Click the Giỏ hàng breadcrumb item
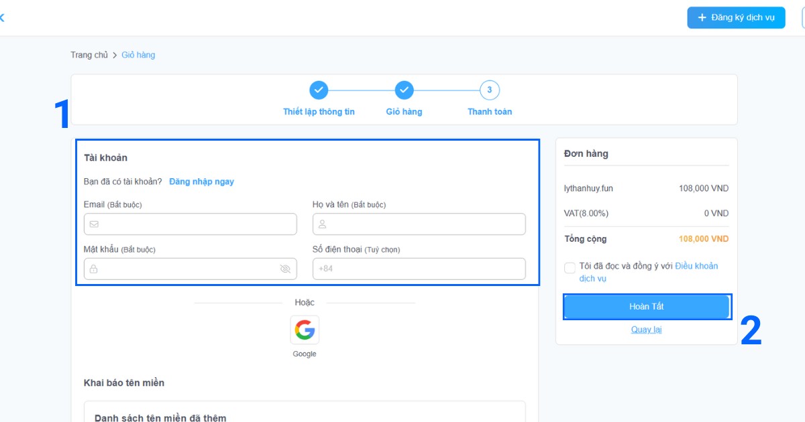The width and height of the screenshot is (805, 422). (x=138, y=55)
